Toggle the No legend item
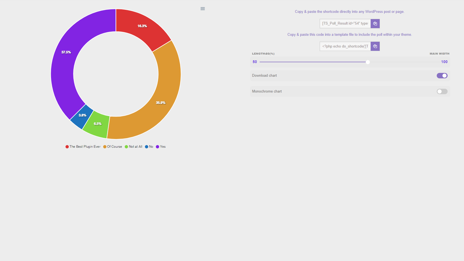Image resolution: width=464 pixels, height=261 pixels. [x=149, y=147]
